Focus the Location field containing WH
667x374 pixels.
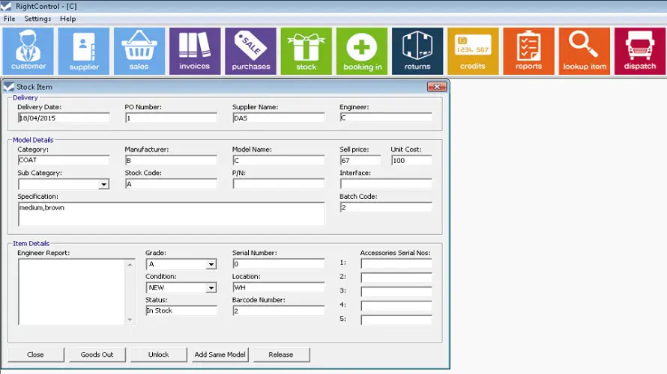click(279, 287)
